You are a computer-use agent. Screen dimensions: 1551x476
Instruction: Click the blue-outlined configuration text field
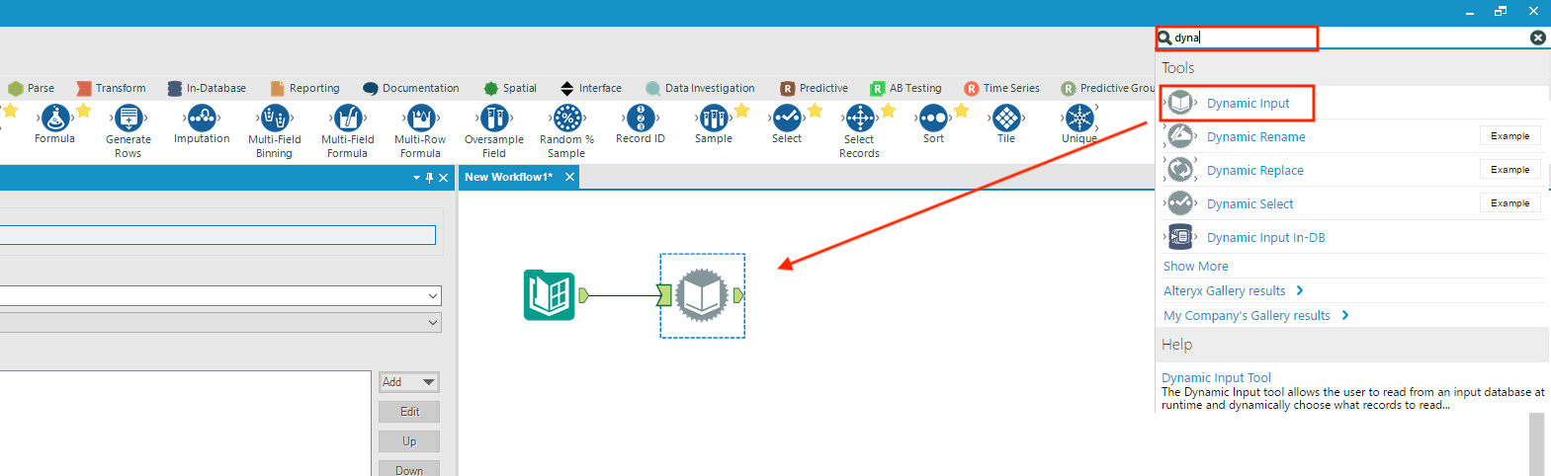[217, 235]
